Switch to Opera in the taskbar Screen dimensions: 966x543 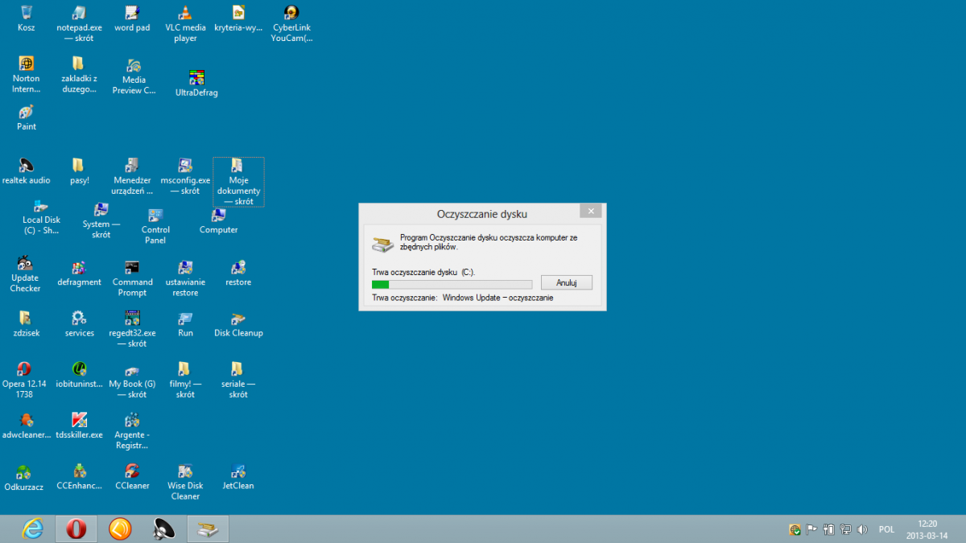(76, 529)
